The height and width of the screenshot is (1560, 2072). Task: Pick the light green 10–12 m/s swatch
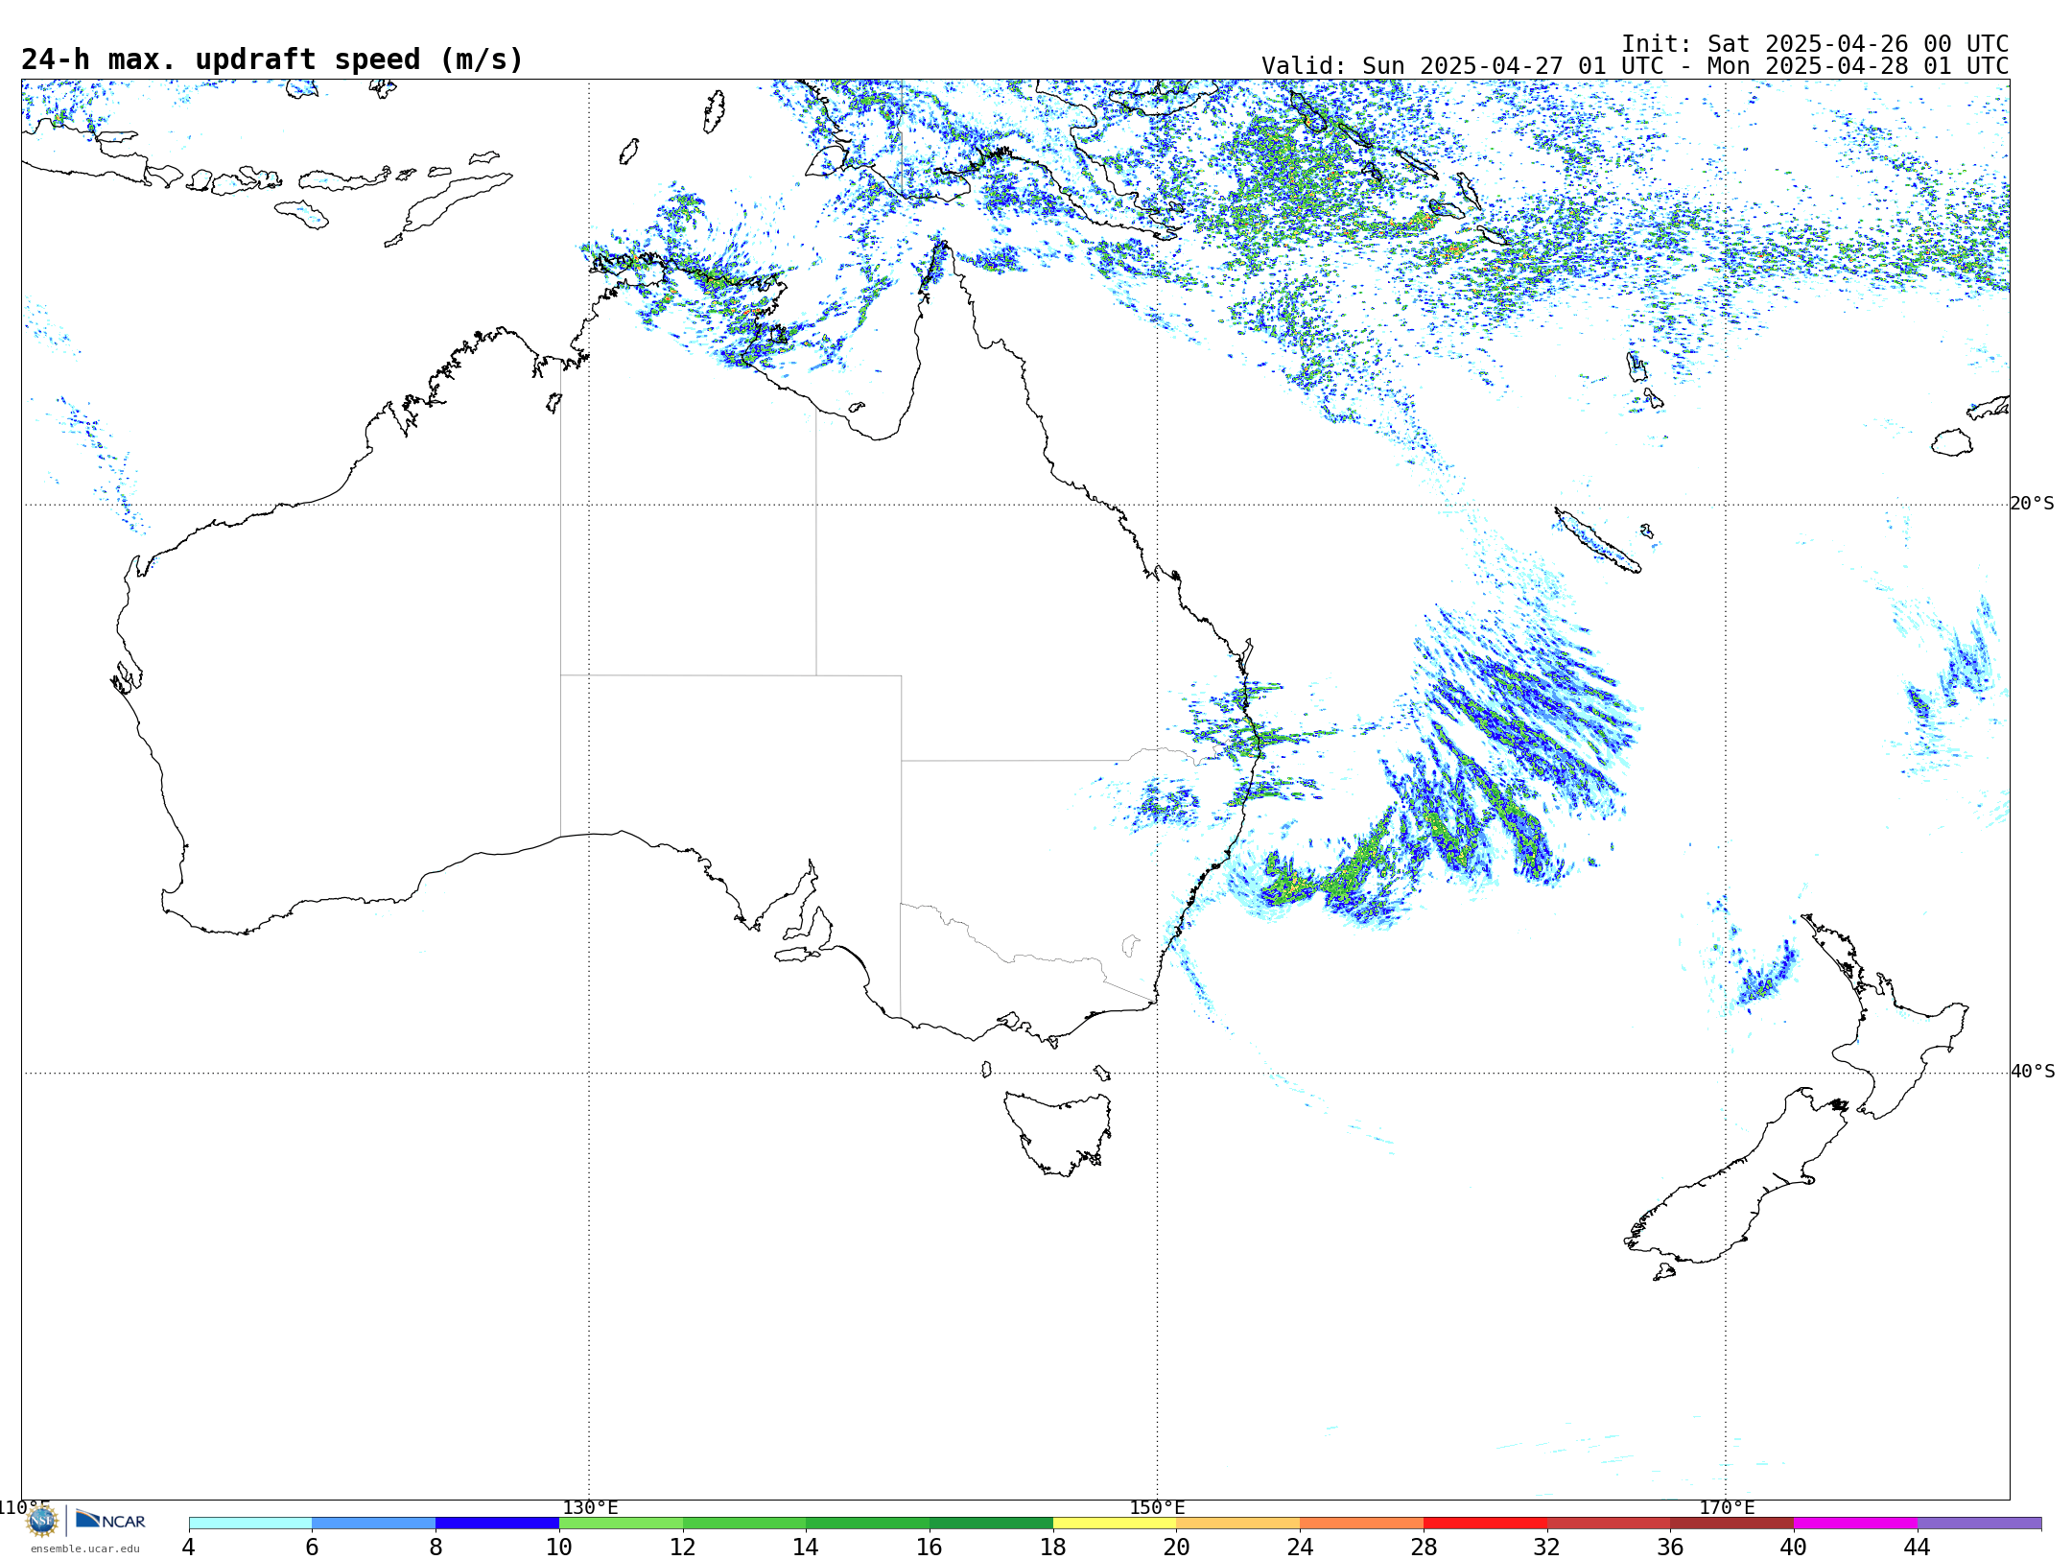621,1524
